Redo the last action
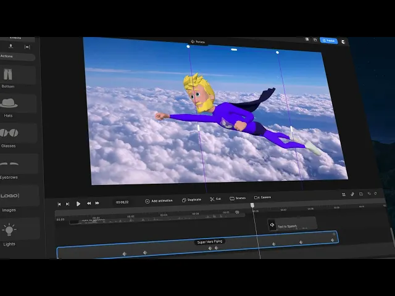Screen dimensions: 395x296 pyautogui.click(x=375, y=193)
